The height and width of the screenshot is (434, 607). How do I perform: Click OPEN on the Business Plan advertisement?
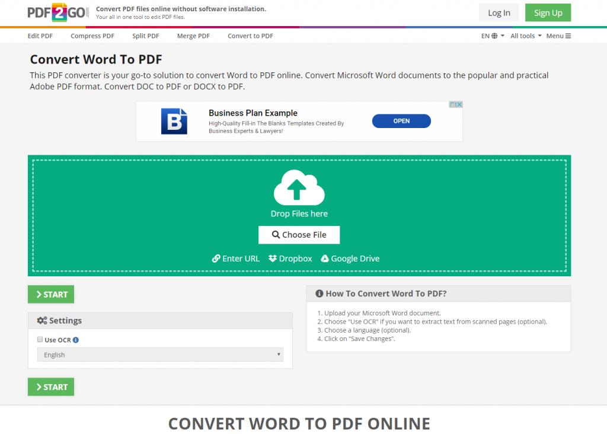point(401,121)
